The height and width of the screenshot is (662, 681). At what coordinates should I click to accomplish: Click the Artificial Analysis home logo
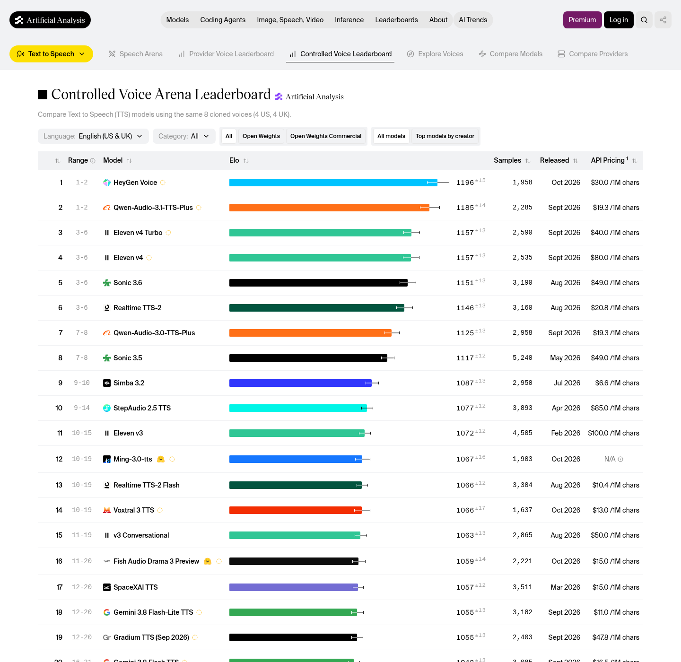[x=50, y=20]
